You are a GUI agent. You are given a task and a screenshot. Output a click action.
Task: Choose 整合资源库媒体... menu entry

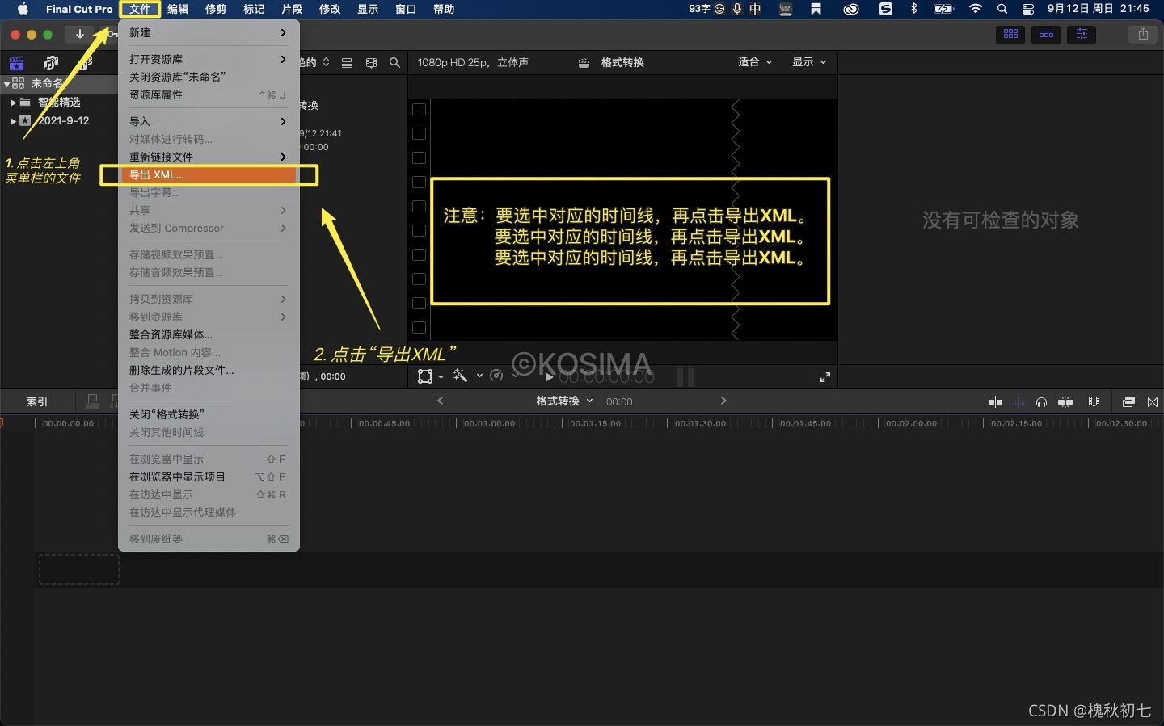(x=209, y=334)
